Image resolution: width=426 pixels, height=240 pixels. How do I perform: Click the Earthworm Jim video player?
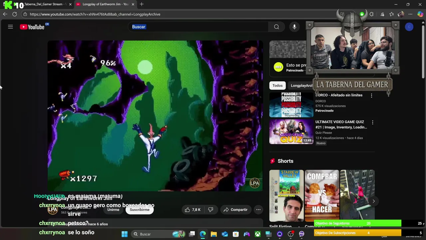click(x=155, y=116)
